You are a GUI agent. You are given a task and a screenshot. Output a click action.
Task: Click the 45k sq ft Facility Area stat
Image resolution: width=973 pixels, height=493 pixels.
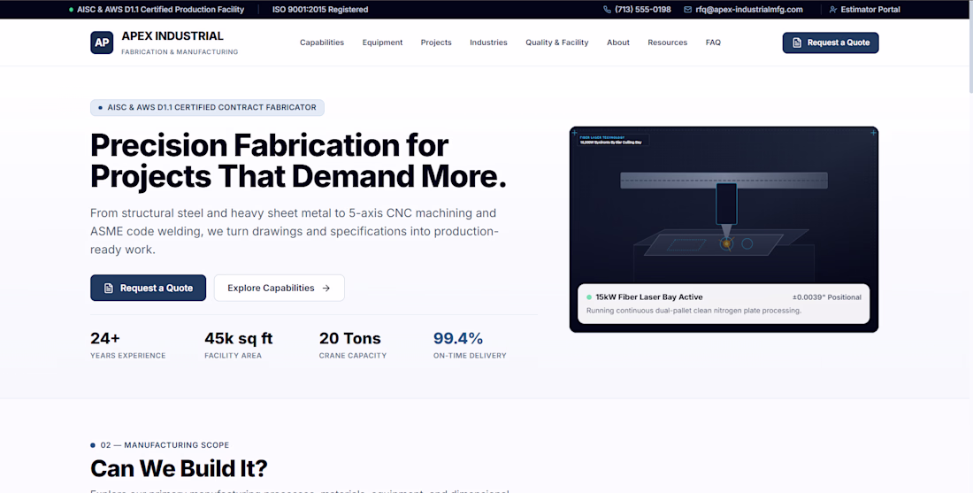click(239, 346)
